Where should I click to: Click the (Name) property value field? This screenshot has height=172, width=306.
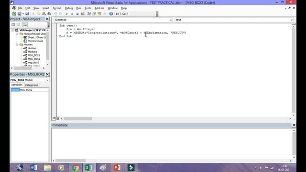pyautogui.click(x=34, y=90)
